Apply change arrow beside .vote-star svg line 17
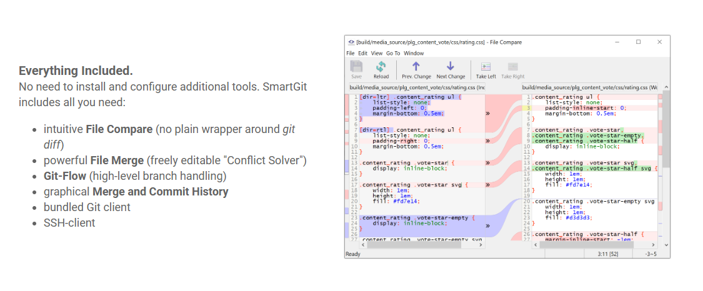The height and width of the screenshot is (291, 703). click(487, 184)
